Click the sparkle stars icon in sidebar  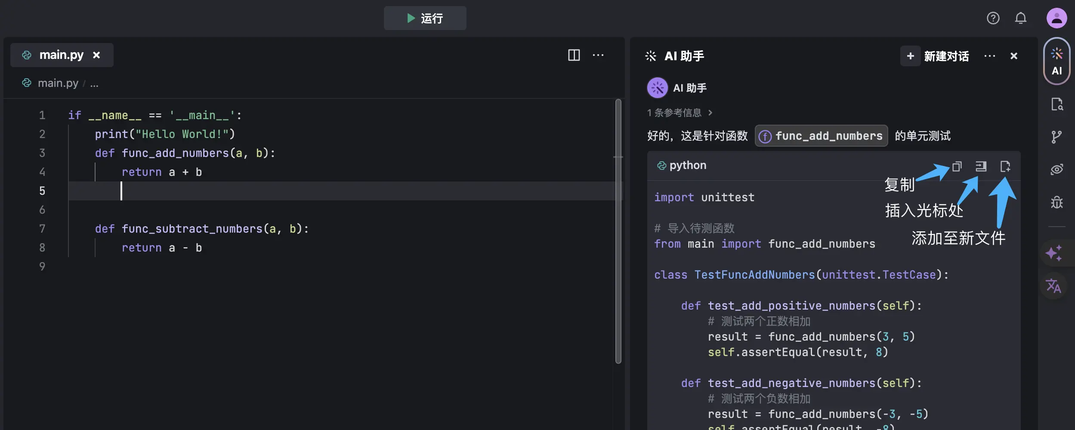tap(1054, 253)
